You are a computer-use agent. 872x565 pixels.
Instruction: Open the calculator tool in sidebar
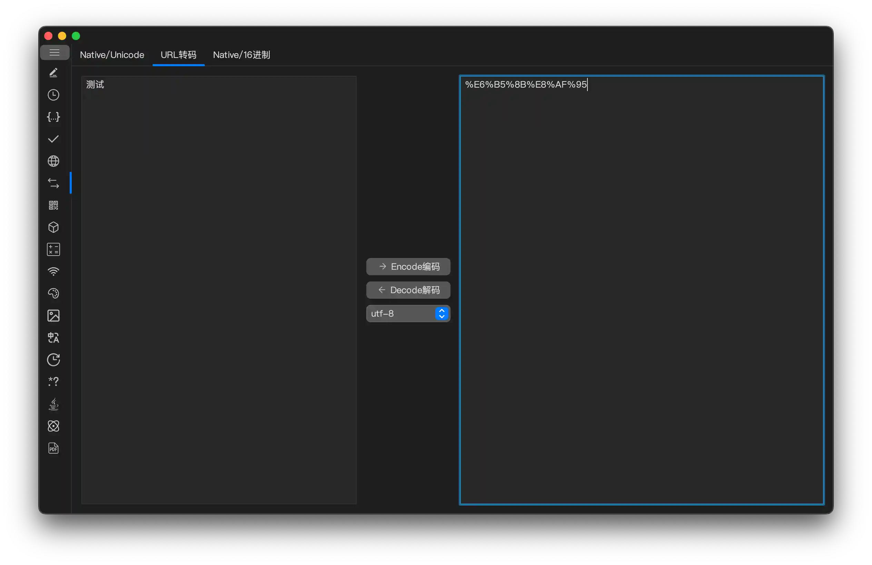click(53, 249)
